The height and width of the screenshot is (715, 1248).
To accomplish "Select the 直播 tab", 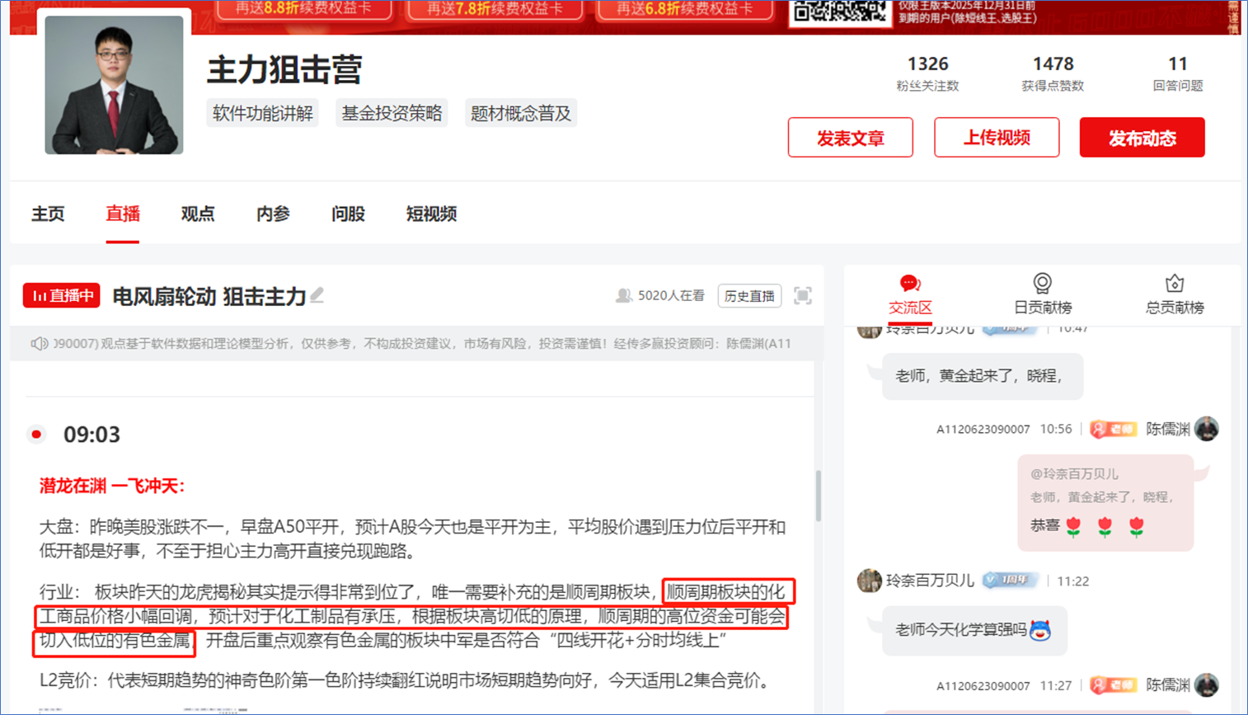I will click(x=123, y=214).
